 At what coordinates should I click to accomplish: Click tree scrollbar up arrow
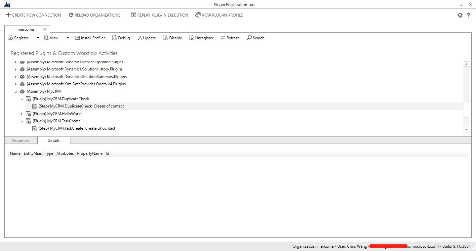point(466,64)
